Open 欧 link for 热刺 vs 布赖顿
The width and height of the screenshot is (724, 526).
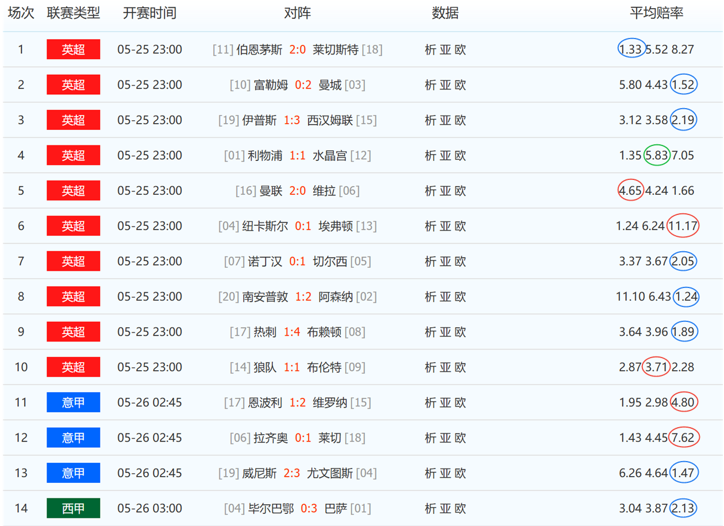click(460, 332)
